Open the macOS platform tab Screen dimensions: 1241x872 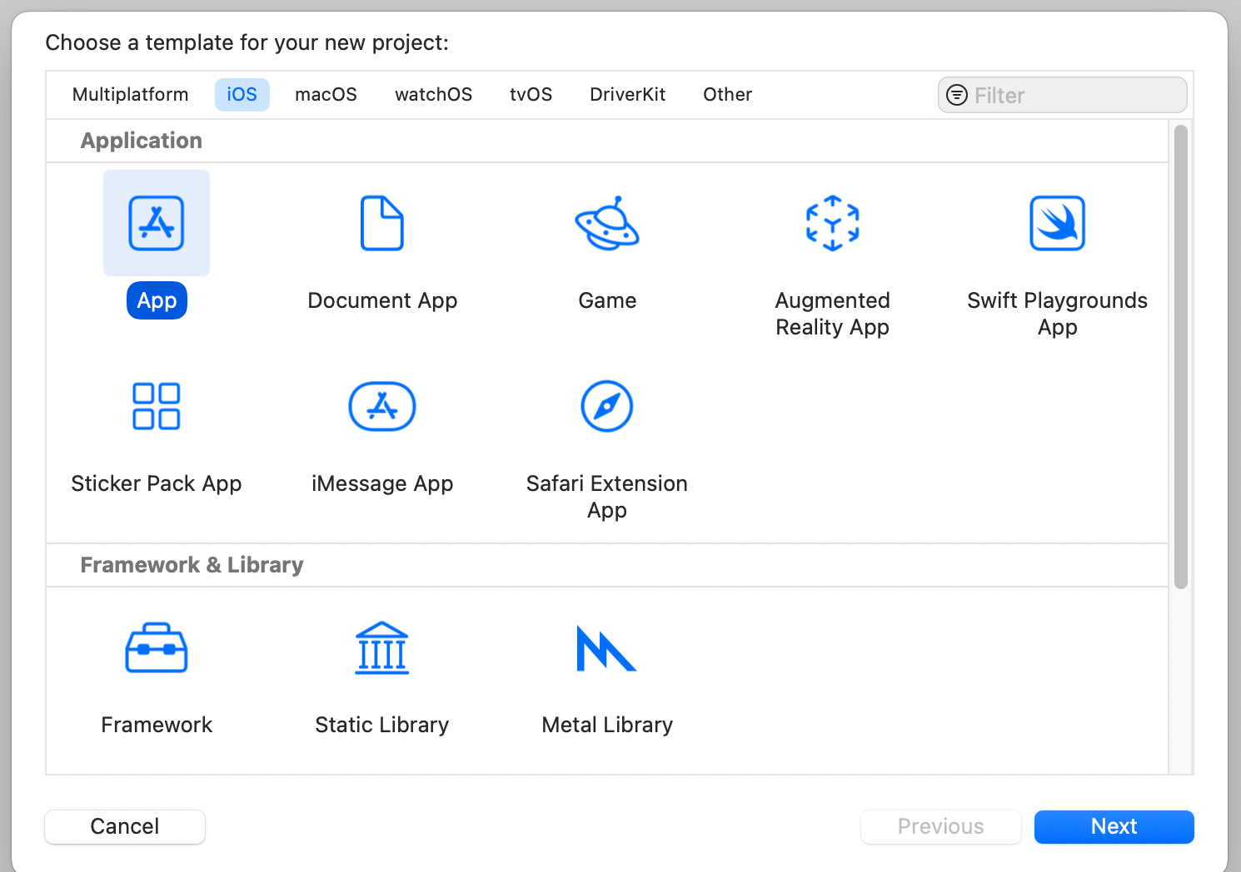326,95
